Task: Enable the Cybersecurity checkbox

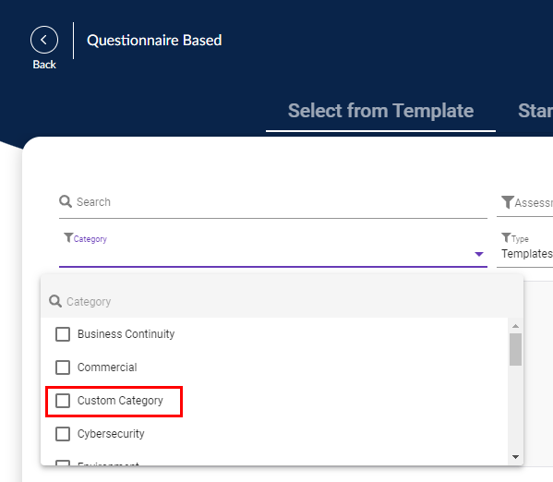Action: pos(63,434)
